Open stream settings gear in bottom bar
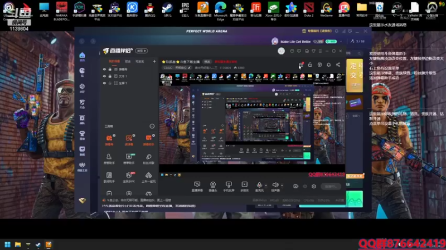The width and height of the screenshot is (446, 250). pos(314,186)
